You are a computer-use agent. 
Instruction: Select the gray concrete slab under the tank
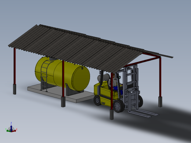[61, 93]
